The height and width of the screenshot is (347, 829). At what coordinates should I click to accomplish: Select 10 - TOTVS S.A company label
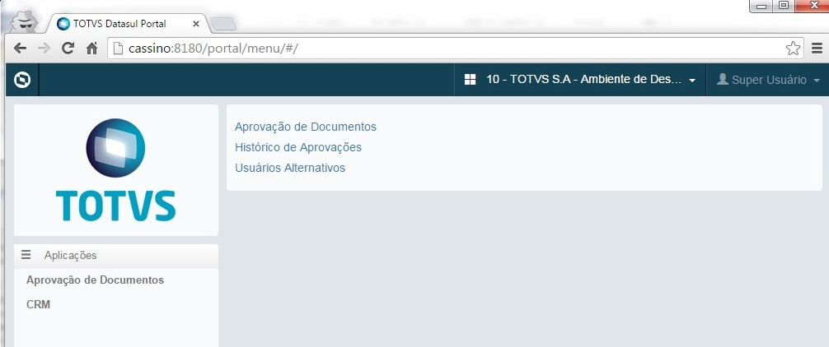(584, 80)
